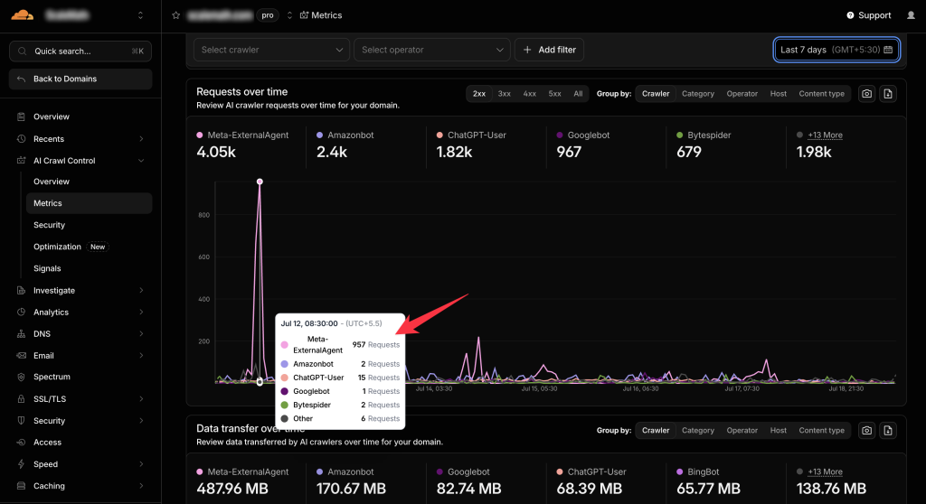The height and width of the screenshot is (504, 926).
Task: Click the SSL/TLS lock icon
Action: (x=22, y=399)
